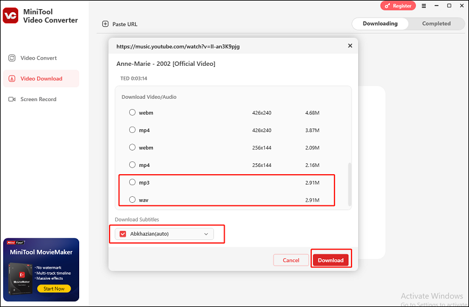Click the MiniTool Video Converter logo icon
469x307 pixels.
click(11, 15)
